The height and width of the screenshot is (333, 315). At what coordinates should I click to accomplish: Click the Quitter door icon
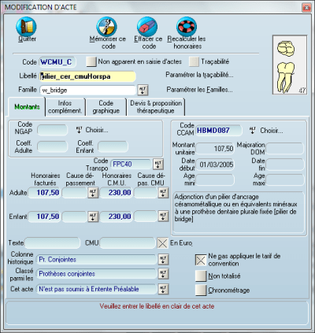26,26
